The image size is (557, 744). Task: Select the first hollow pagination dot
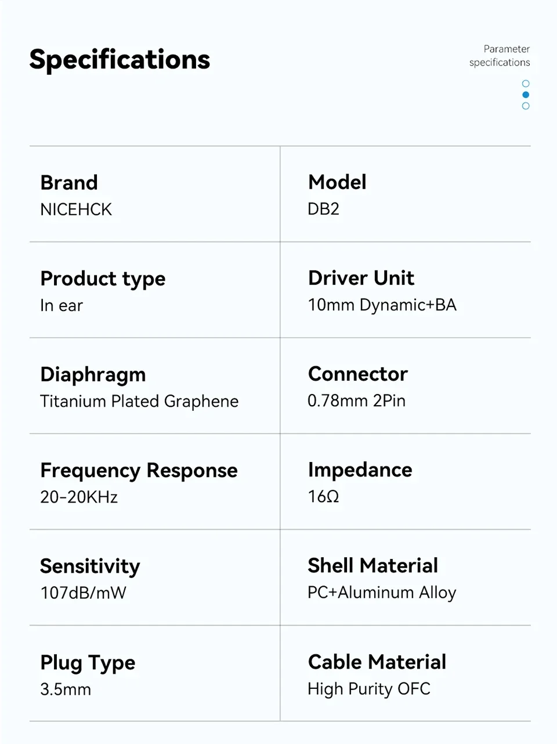[x=526, y=84]
